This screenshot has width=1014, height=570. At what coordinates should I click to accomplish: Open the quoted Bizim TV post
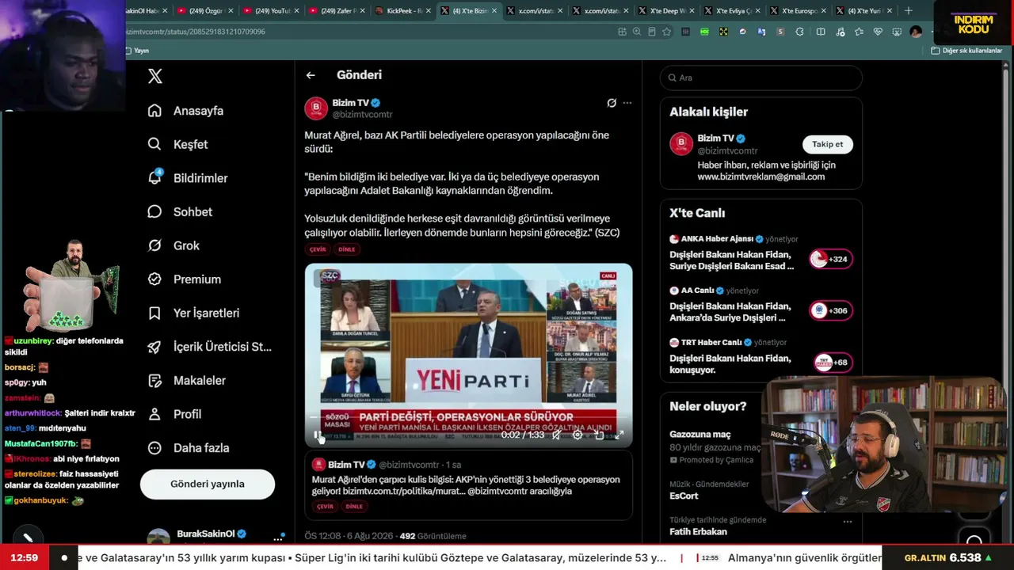(x=468, y=485)
